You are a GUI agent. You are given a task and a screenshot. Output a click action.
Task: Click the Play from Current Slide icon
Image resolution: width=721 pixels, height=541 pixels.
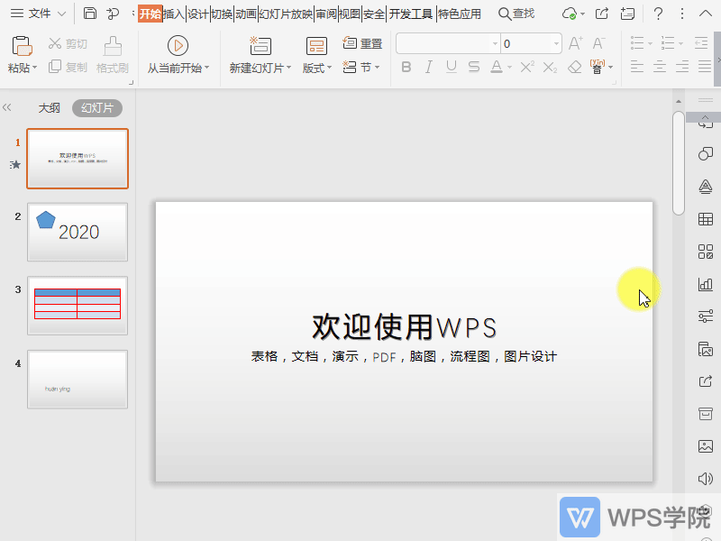178,47
